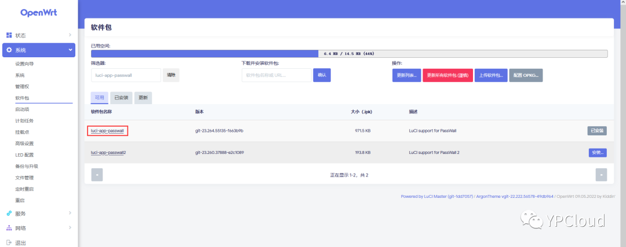Open 高级设置 submenu item
Viewport: 626px width, 247px height.
coord(24,143)
